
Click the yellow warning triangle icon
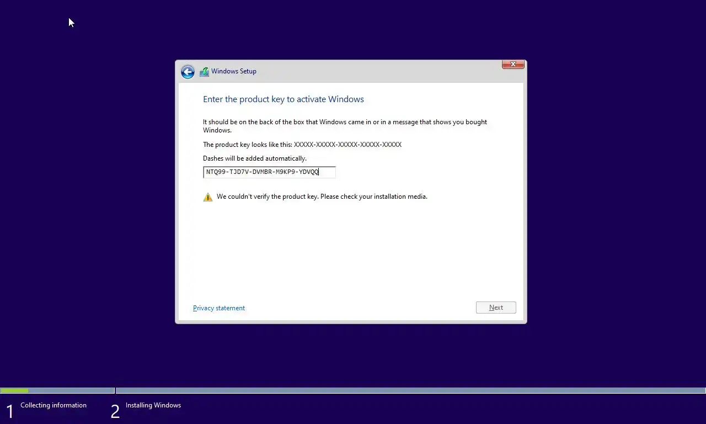(208, 197)
